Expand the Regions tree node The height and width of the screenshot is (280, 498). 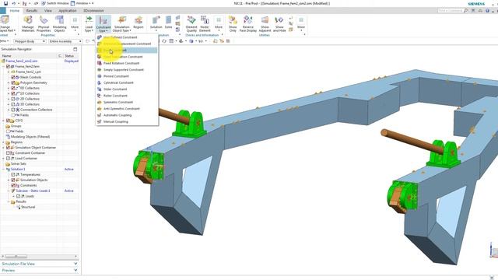click(x=3, y=142)
